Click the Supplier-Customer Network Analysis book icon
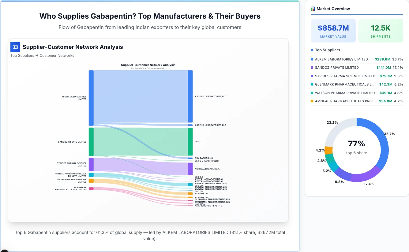409x252 pixels. (15, 47)
